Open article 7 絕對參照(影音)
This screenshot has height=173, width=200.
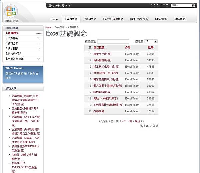(x=102, y=92)
